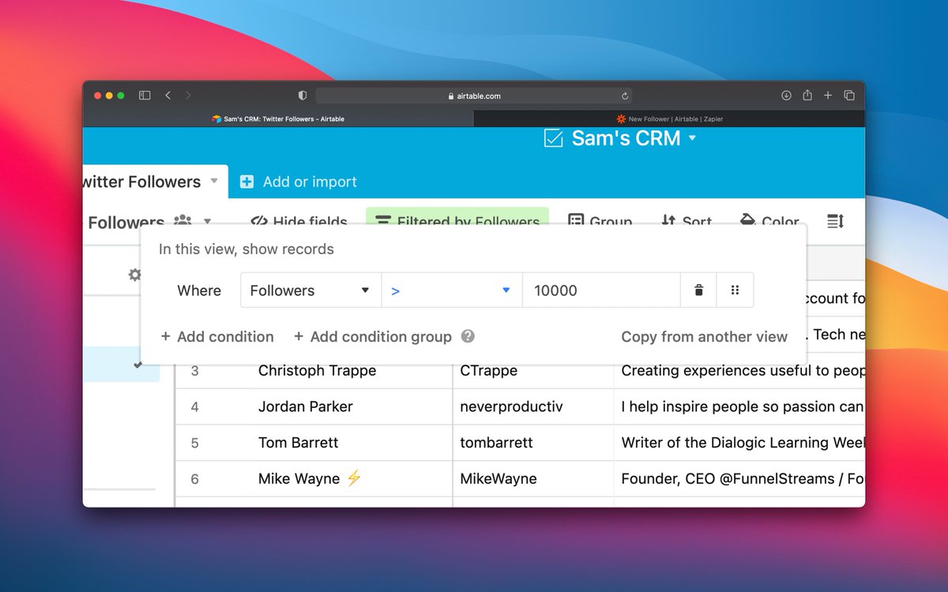Show the tab overview icon

(849, 96)
